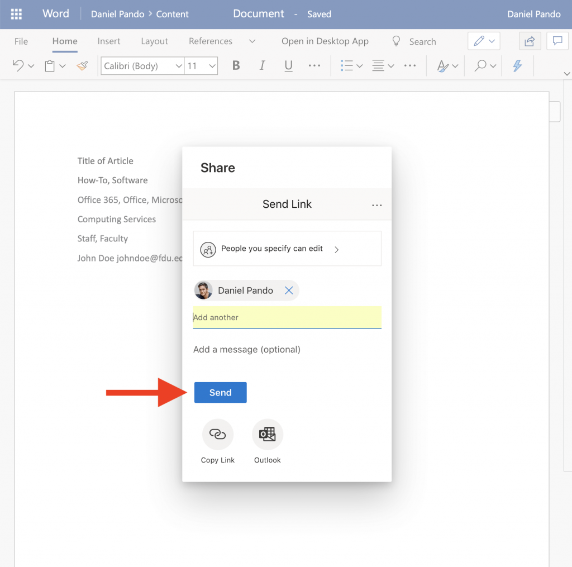This screenshot has width=572, height=567.
Task: Show more ribbon tabs chevron
Action: (252, 41)
